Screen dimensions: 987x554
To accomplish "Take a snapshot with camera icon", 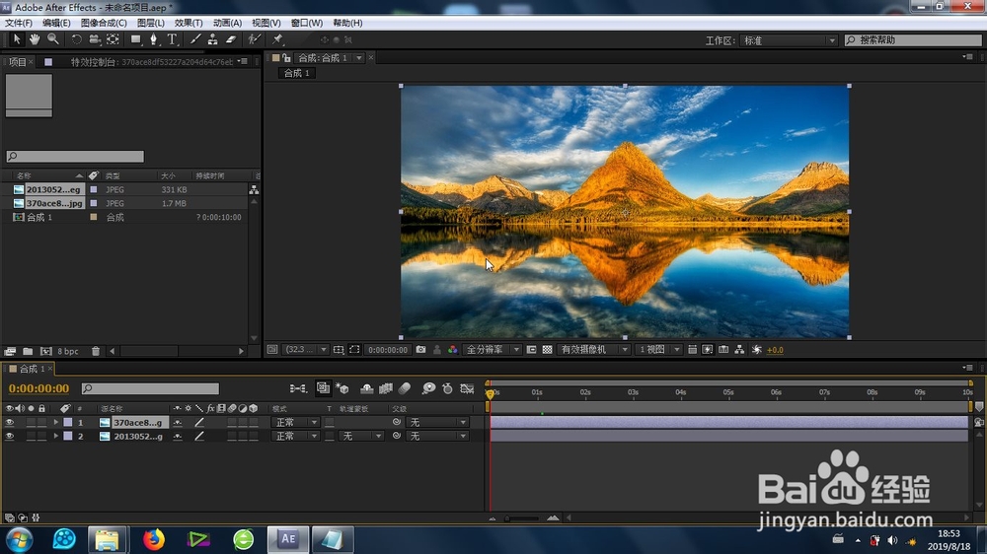I will click(421, 350).
